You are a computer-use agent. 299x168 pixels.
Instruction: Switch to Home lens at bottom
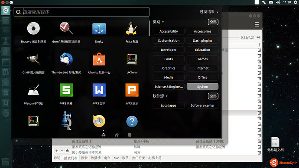(x=117, y=135)
